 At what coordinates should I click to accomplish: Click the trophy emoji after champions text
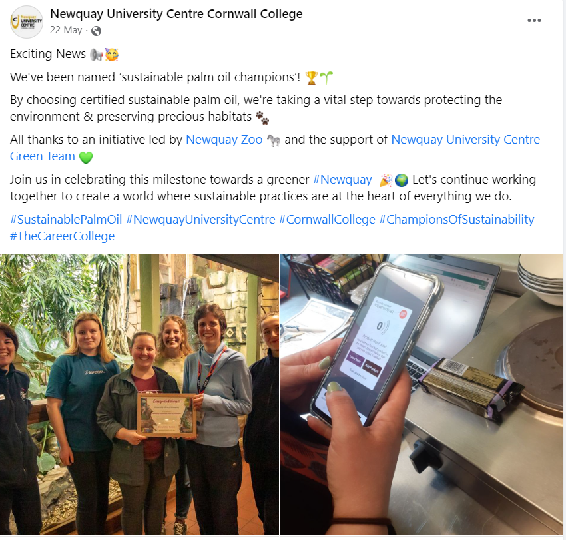[x=312, y=78]
